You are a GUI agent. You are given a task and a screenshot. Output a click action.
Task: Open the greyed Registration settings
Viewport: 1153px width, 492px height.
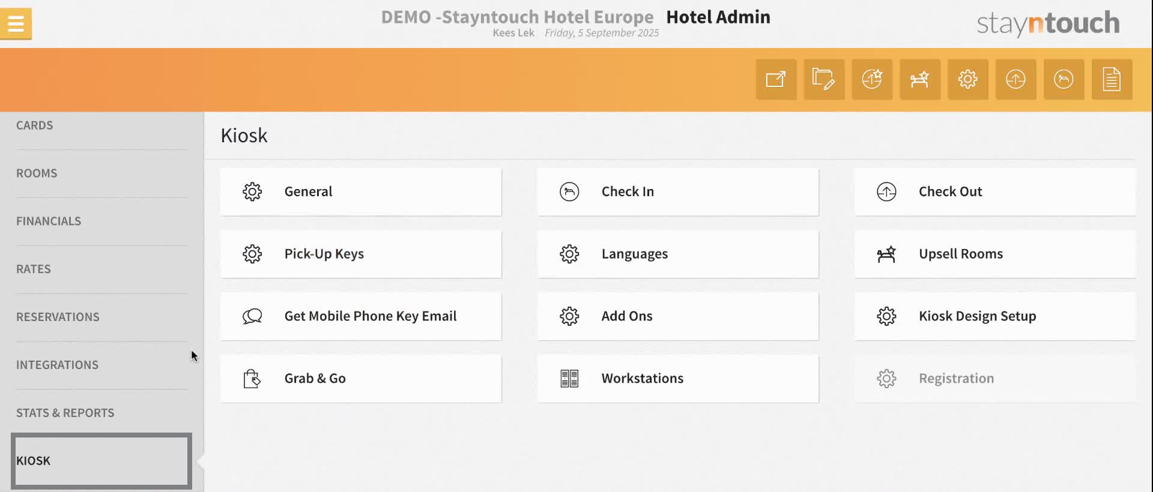click(x=995, y=379)
